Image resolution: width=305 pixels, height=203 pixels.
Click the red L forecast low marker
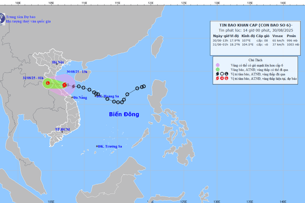48,83
